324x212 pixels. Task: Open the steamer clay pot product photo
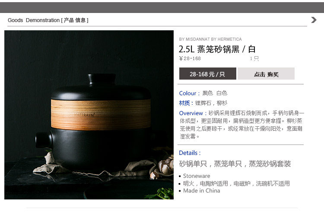click(89, 115)
